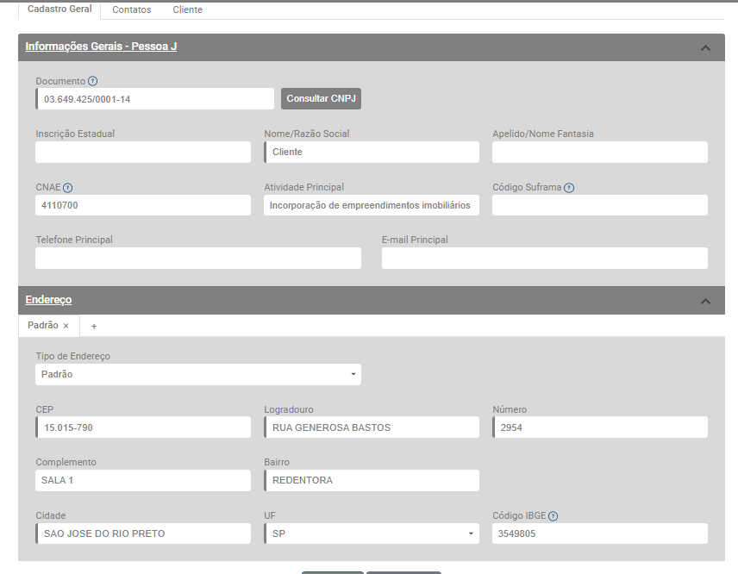Close the Padrão address tab
Image resolution: width=738 pixels, height=574 pixels.
pyautogui.click(x=66, y=326)
